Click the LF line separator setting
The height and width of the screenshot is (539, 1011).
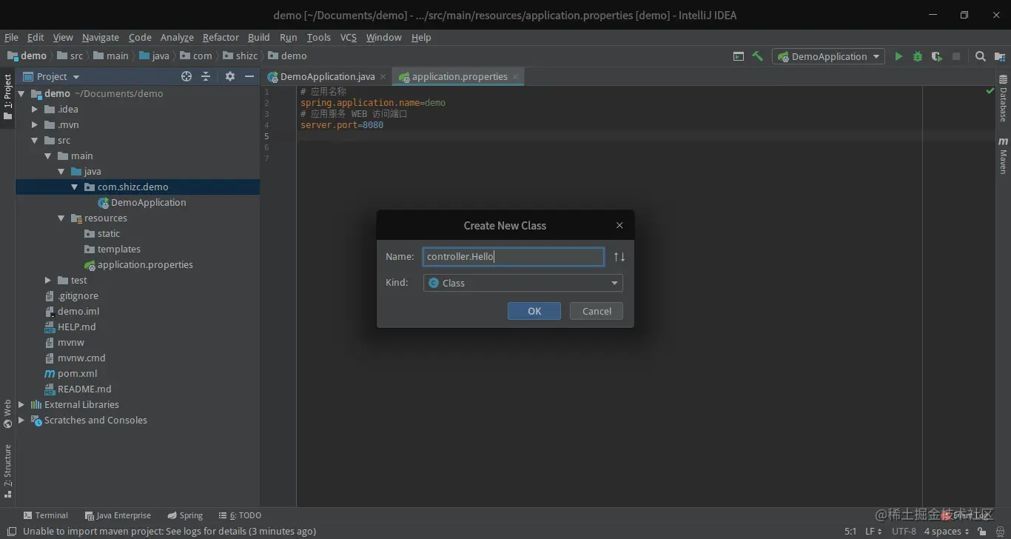(873, 532)
